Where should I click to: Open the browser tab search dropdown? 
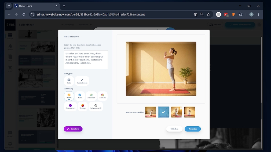(x=9, y=6)
